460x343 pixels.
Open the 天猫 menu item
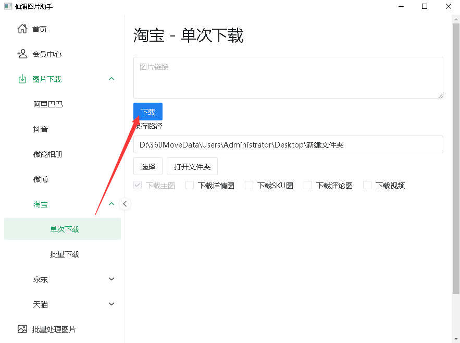click(x=63, y=304)
